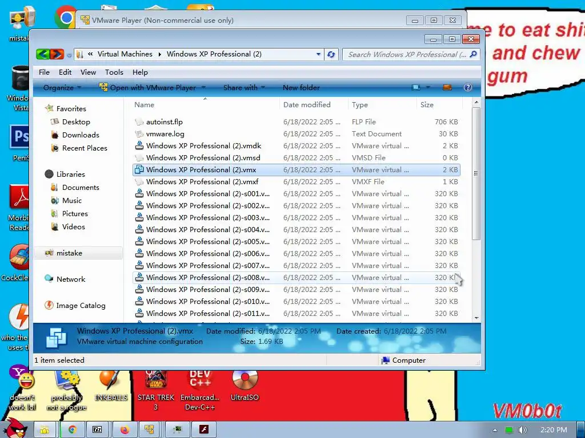Image resolution: width=585 pixels, height=438 pixels.
Task: Sort by the Name column header
Action: [205, 105]
